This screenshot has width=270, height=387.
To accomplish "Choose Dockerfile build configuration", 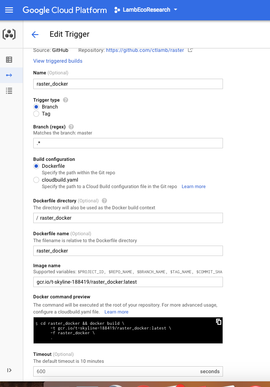I will pos(36,166).
